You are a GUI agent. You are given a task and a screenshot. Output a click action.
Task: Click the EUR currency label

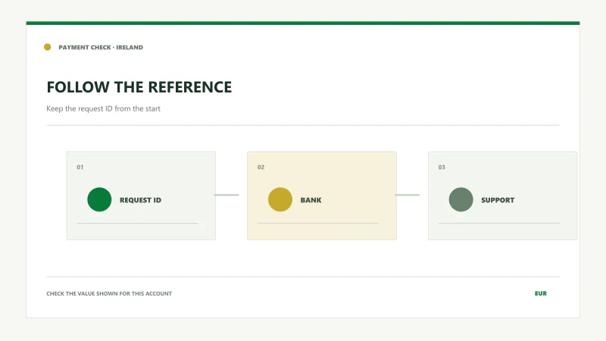pos(541,293)
